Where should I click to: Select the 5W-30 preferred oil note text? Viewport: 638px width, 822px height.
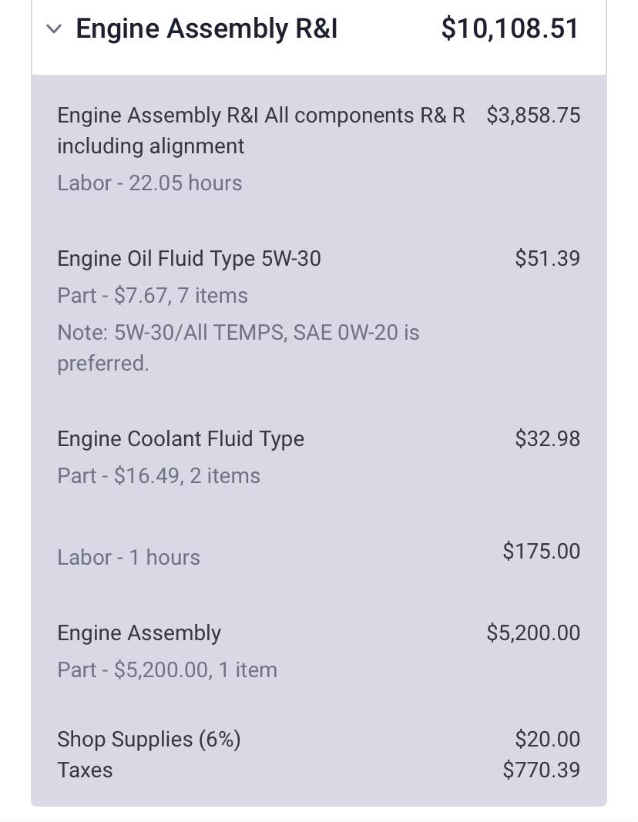pyautogui.click(x=237, y=348)
